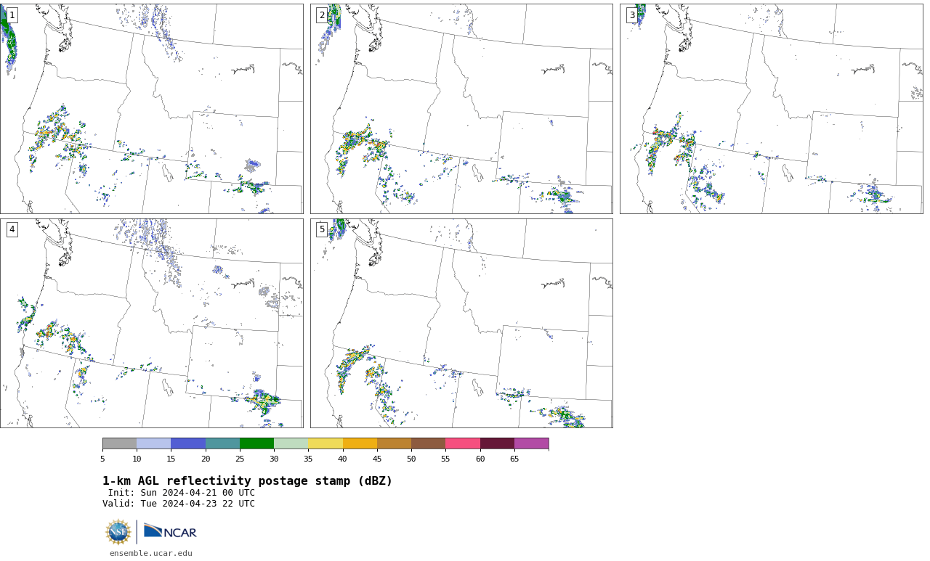Click the colorbar tick label '5'
This screenshot has height=561, width=930.
point(102,459)
